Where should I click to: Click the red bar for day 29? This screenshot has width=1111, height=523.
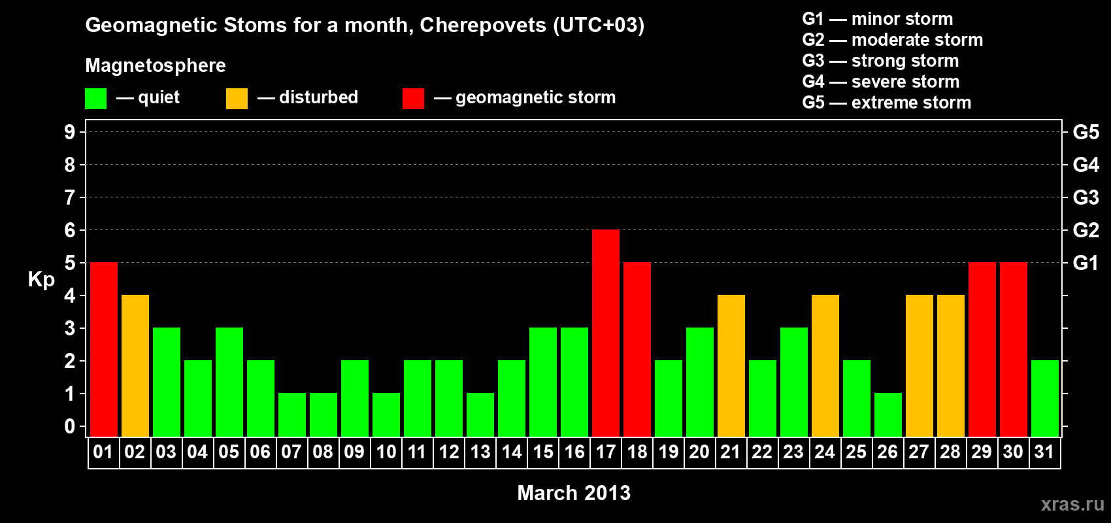click(x=982, y=349)
